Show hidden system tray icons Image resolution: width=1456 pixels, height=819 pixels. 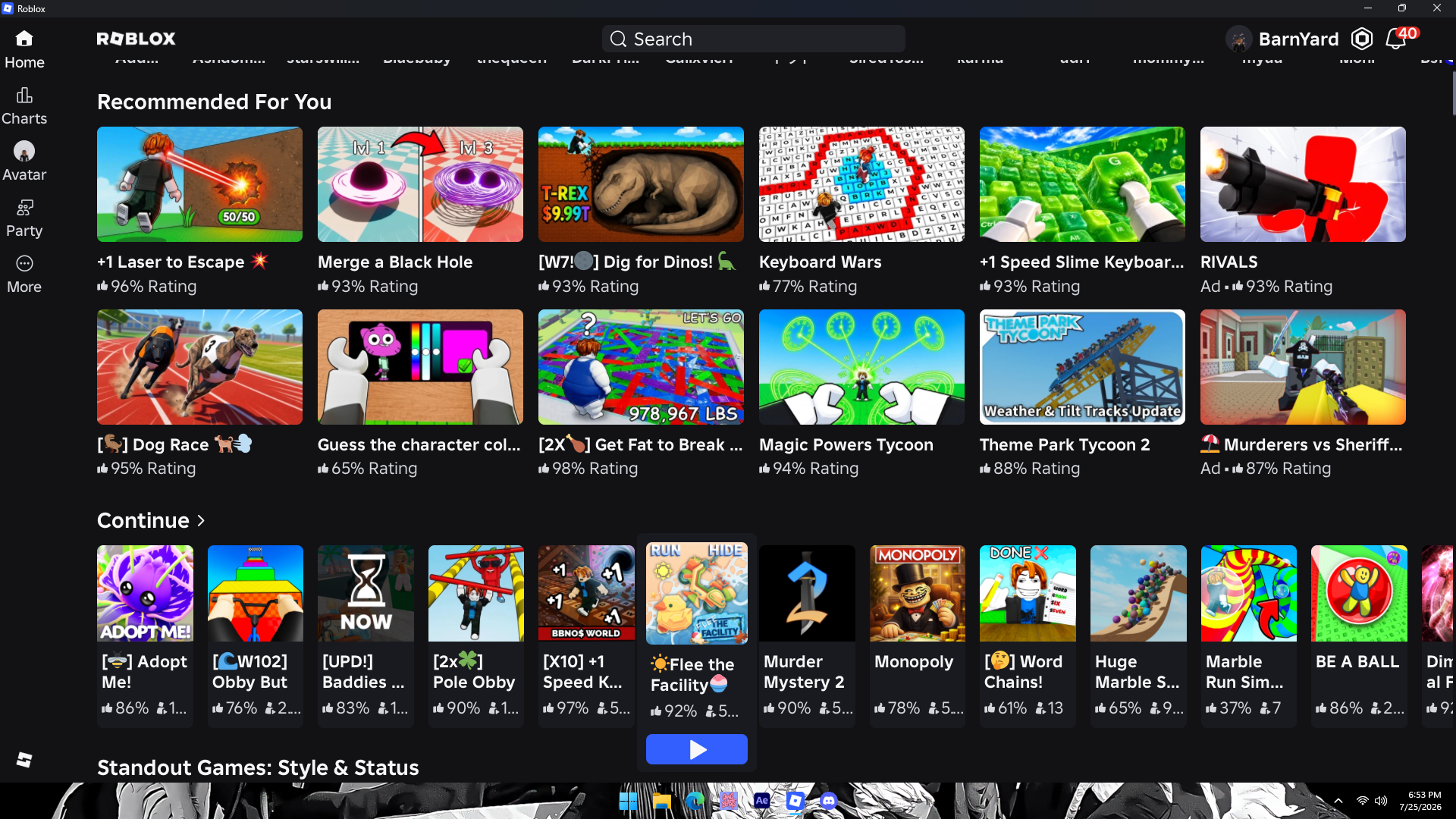1338,801
